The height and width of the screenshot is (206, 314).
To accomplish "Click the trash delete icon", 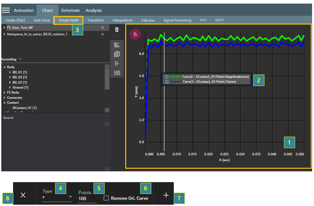I will pos(117,30).
